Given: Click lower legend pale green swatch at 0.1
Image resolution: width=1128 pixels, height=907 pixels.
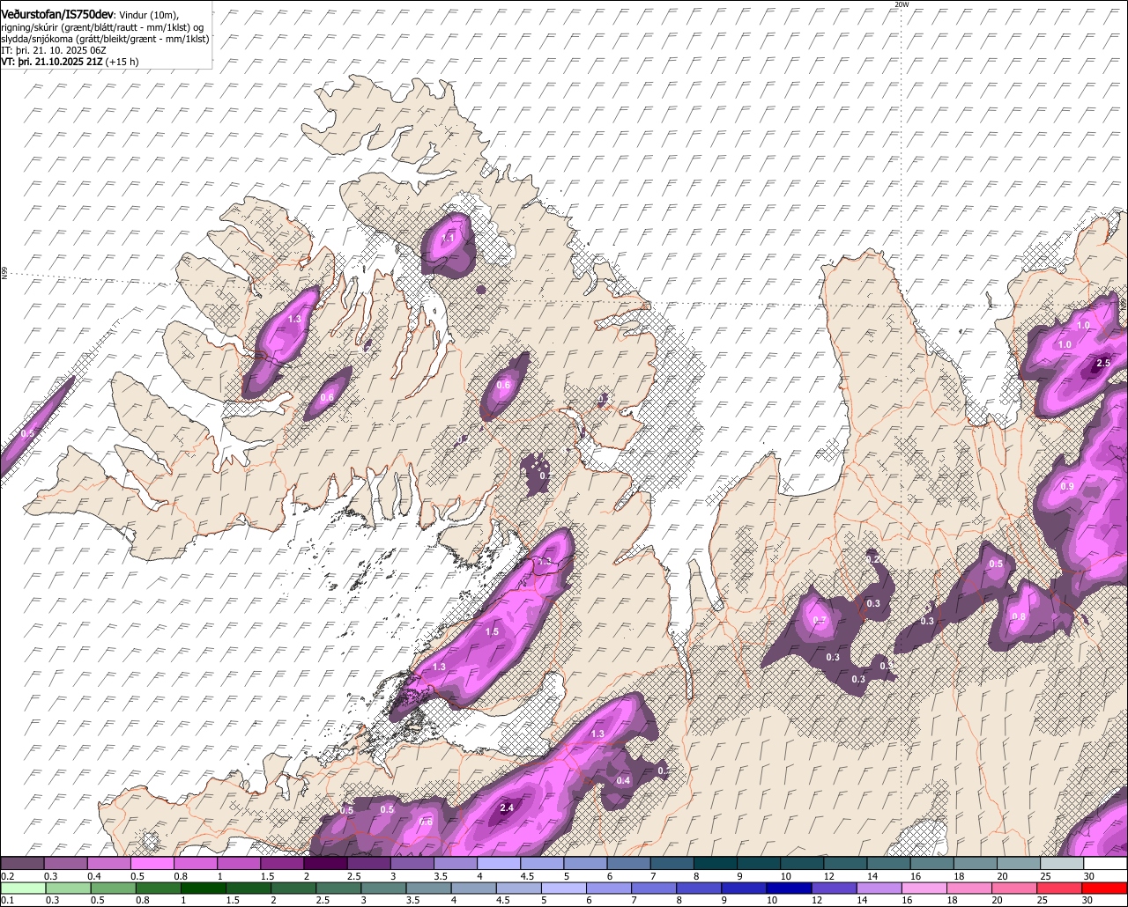Looking at the screenshot, I should pos(22,888).
